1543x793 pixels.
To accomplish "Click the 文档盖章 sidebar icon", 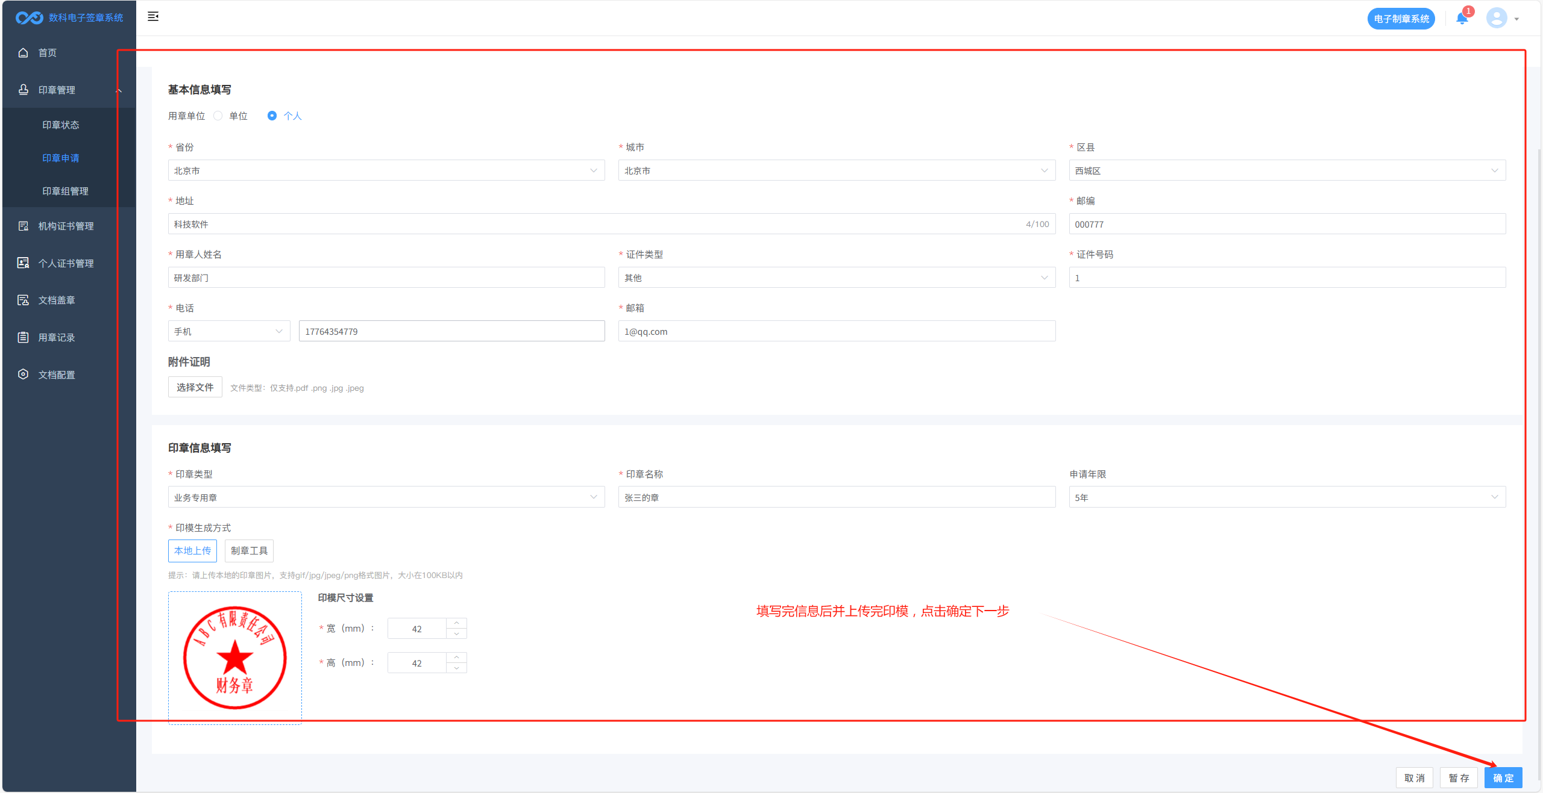I will [x=24, y=300].
